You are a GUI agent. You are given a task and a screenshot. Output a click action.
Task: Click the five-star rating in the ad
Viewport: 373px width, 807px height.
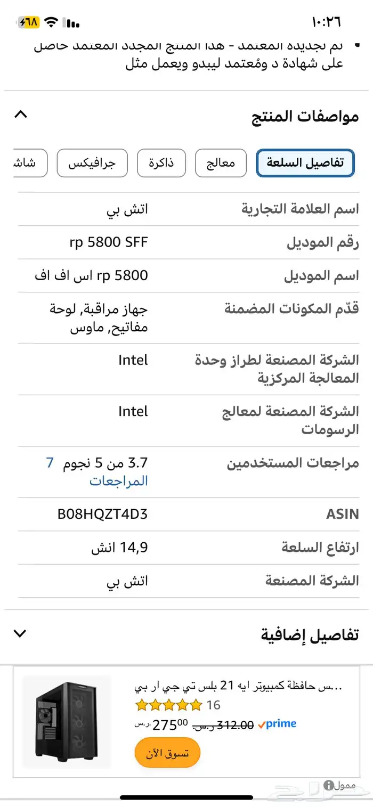pos(169,705)
